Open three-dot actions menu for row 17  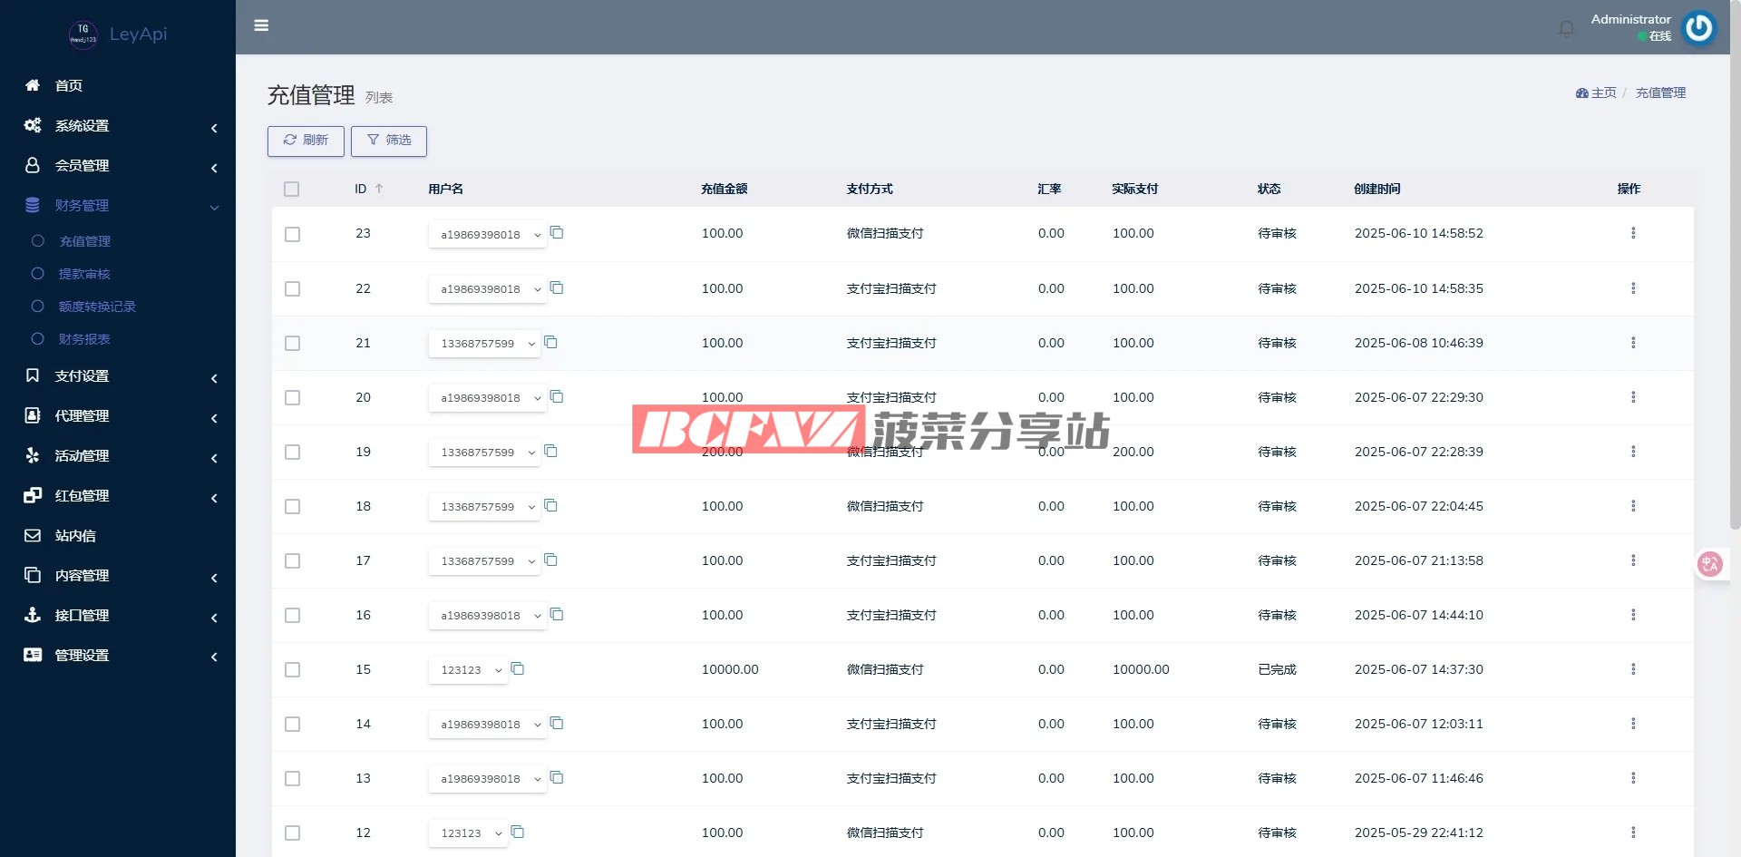[1633, 560]
